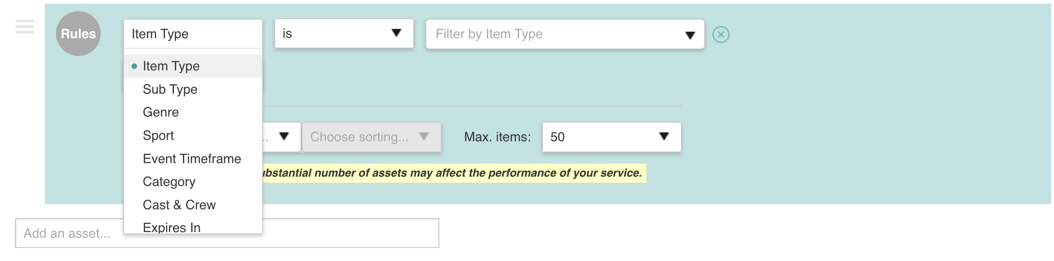Click the Choose sorting dropdown arrow
Image resolution: width=1054 pixels, height=261 pixels.
pyautogui.click(x=424, y=136)
